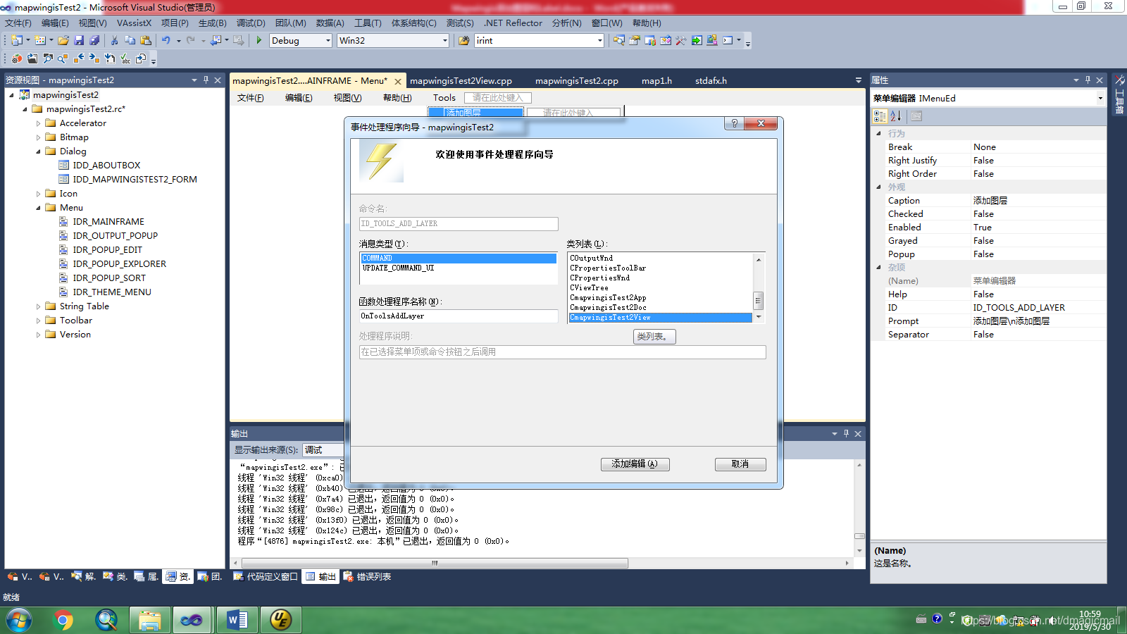1127x634 pixels.
Task: Click the Alphabetical sort icon in Properties panel
Action: (x=895, y=116)
